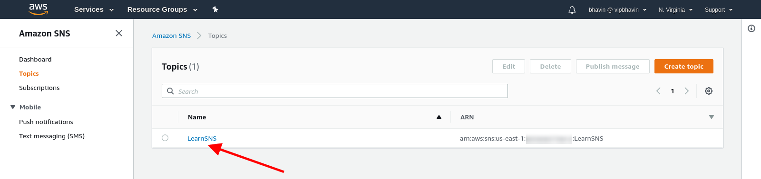The image size is (761, 179).
Task: Click the AWS logo home icon
Action: (39, 9)
